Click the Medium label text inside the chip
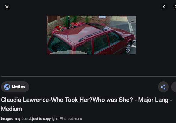The height and width of the screenshot is (123, 176). [x=18, y=87]
